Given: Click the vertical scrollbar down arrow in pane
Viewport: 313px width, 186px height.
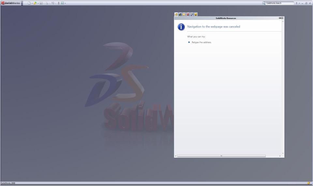Looking at the screenshot, I should pyautogui.click(x=283, y=153).
